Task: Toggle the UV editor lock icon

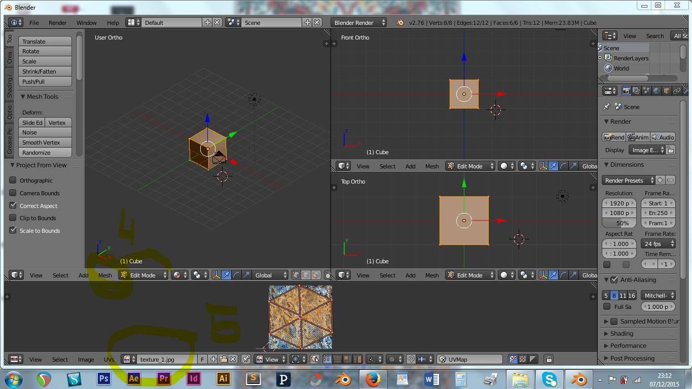Action: coord(549,359)
